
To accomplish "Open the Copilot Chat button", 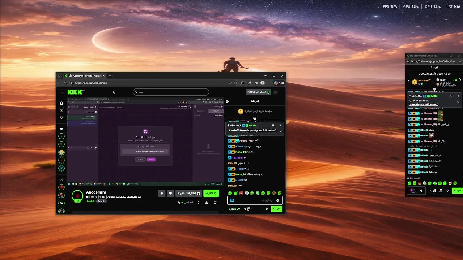I will pos(279,83).
